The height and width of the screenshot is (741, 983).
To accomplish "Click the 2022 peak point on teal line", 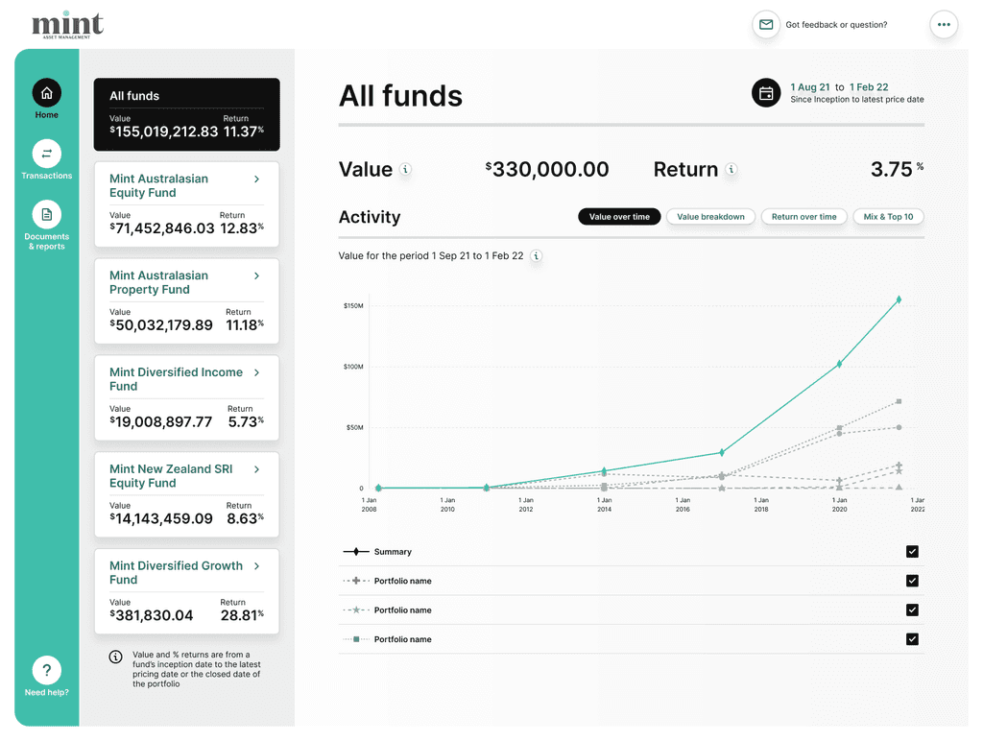I will [x=899, y=299].
